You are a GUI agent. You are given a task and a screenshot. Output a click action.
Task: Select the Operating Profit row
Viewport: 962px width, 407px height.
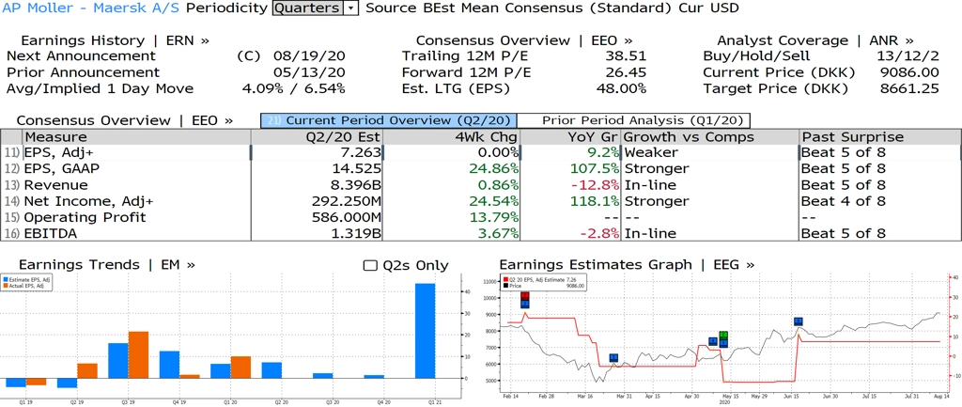(x=481, y=217)
